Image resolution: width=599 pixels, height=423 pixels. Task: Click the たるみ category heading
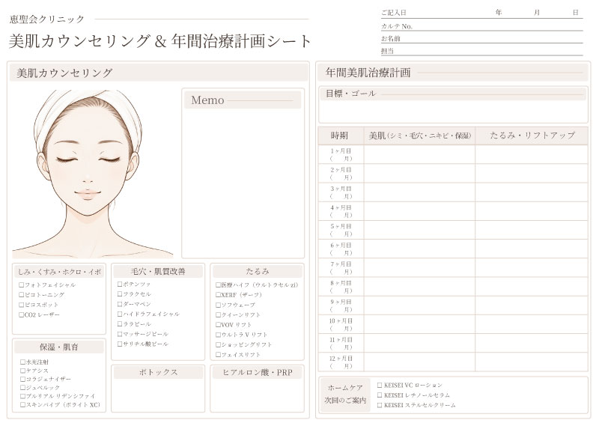257,271
